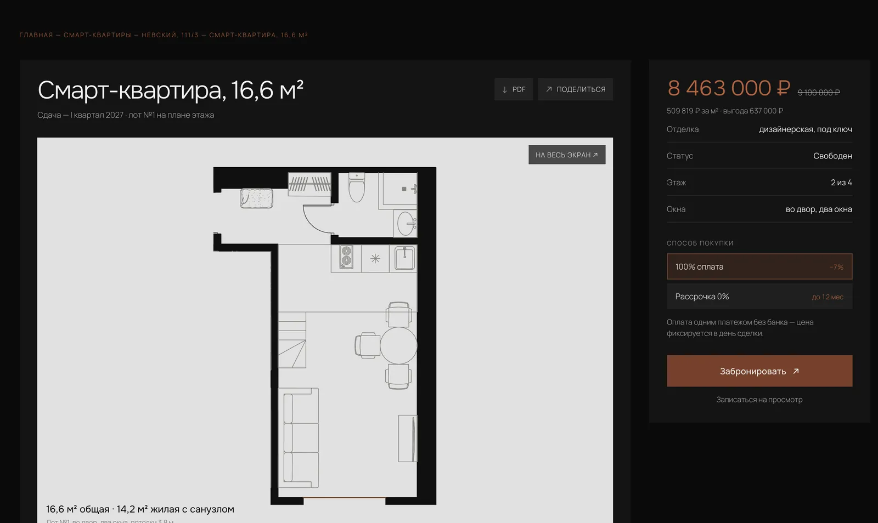878x523 pixels.
Task: Click the heading Смарт-квартира, 16,6 м²
Action: [170, 90]
